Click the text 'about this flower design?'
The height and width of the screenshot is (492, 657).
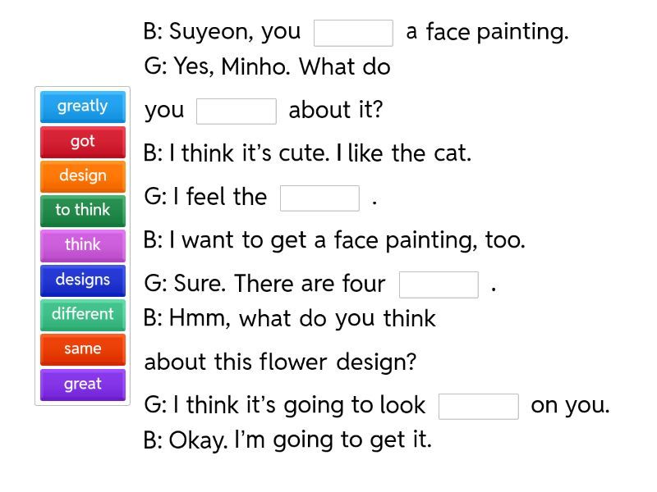[281, 362]
